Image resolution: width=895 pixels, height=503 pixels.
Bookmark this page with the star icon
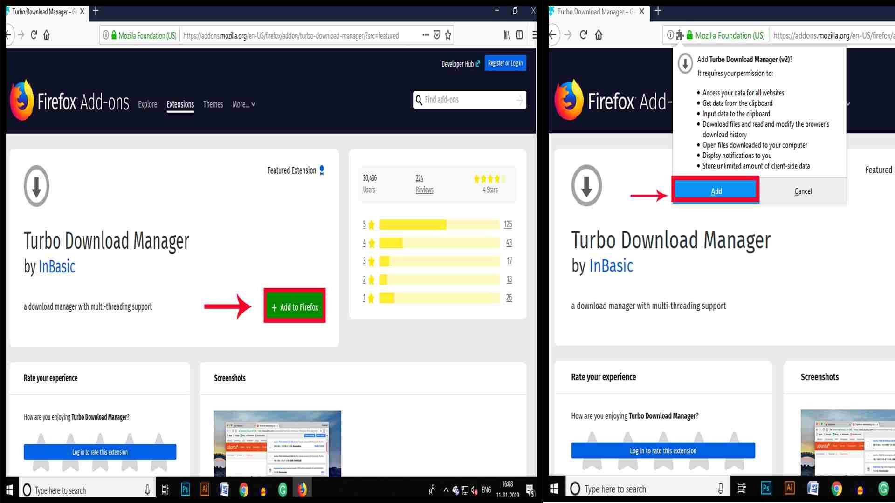point(448,35)
